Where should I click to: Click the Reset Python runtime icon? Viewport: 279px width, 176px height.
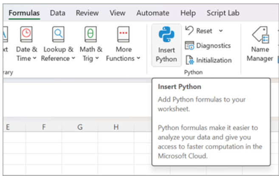click(189, 31)
